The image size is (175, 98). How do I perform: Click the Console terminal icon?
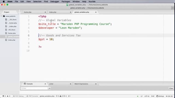tap(25, 84)
